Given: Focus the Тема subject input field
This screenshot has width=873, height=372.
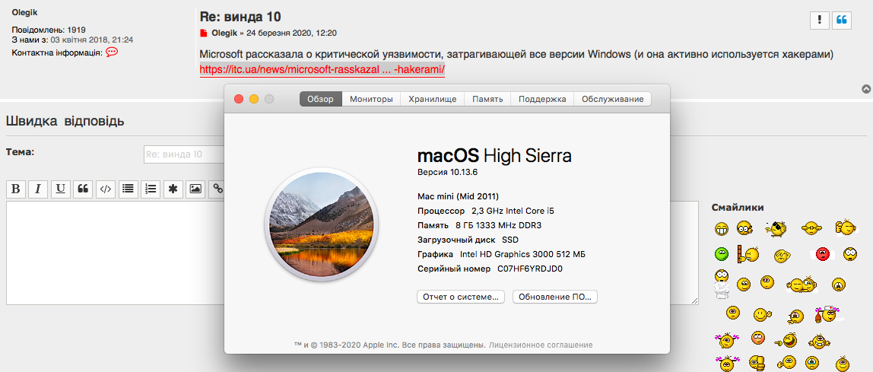Looking at the screenshot, I should tap(184, 154).
